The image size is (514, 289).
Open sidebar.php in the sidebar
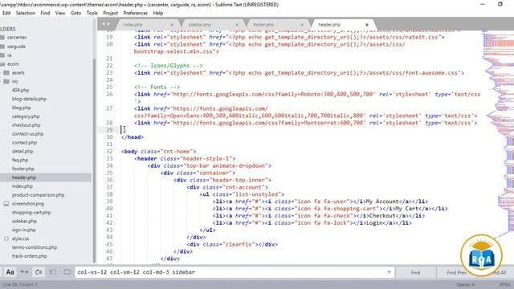click(24, 222)
